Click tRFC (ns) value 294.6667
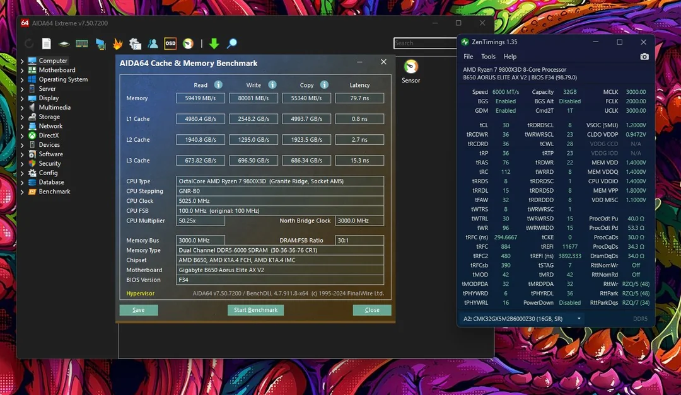Viewport: 681px width, 395px height. point(506,238)
